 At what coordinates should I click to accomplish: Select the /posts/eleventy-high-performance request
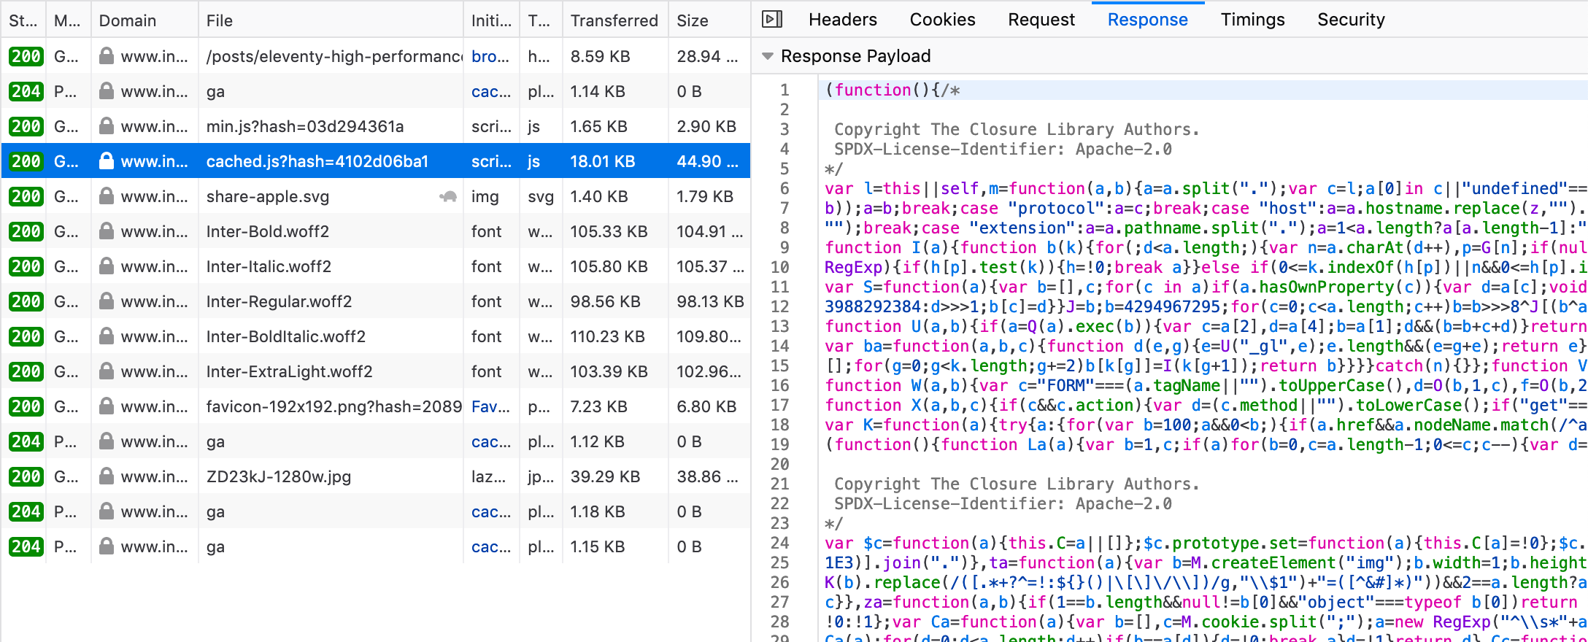pos(376,55)
